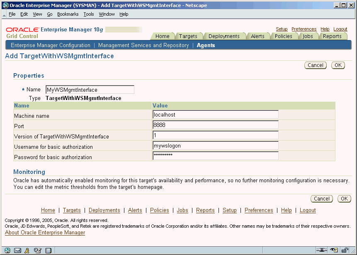Click the bottom Cancel button
This screenshot has width=357, height=255.
(x=322, y=199)
